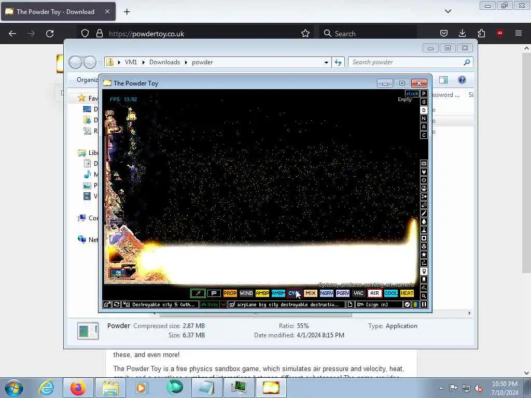Select the COOL tool
This screenshot has height=398, width=531.
pyautogui.click(x=391, y=293)
